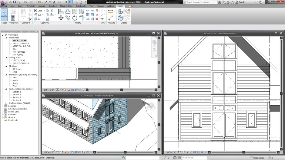Click the 3D view 1/8" = 1'-0" scale button

[49, 152]
